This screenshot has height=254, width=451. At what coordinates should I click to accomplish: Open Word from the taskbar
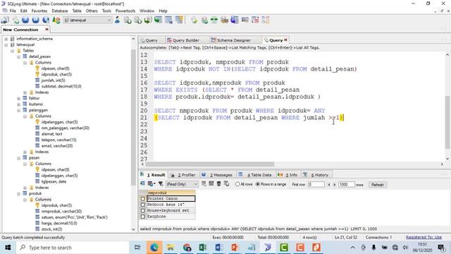point(219,248)
